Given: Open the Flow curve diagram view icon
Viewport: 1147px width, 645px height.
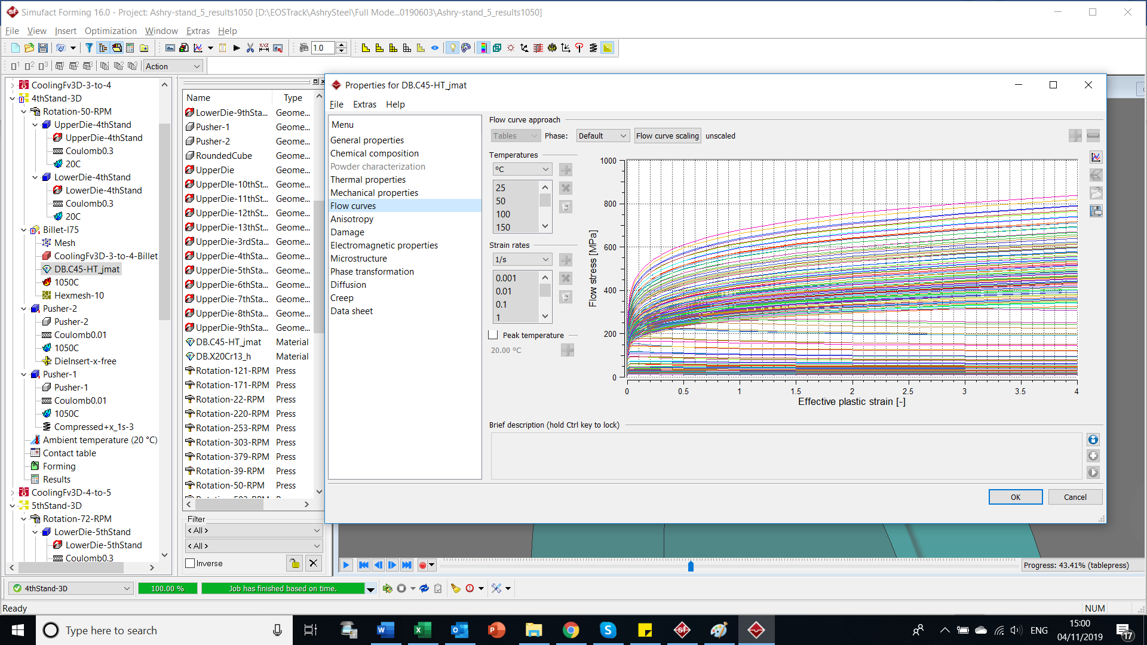Looking at the screenshot, I should point(1096,157).
